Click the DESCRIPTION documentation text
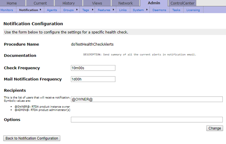 click(140, 54)
